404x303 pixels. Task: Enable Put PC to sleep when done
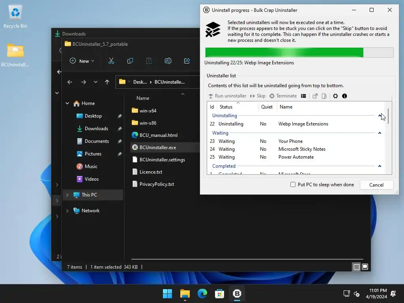[x=293, y=185]
